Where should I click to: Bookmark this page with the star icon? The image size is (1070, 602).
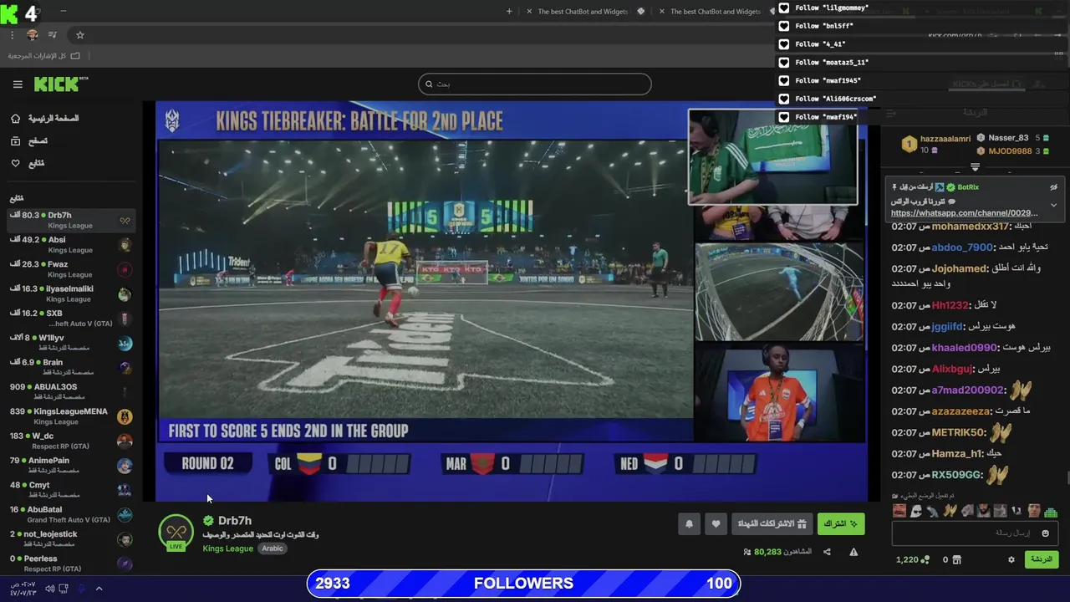click(x=80, y=35)
